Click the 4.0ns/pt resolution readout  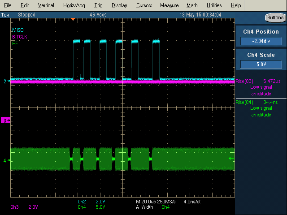(x=192, y=202)
